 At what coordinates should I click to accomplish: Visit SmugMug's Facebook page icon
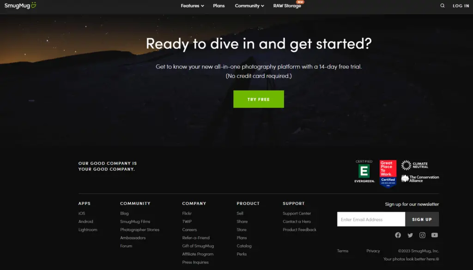click(398, 235)
